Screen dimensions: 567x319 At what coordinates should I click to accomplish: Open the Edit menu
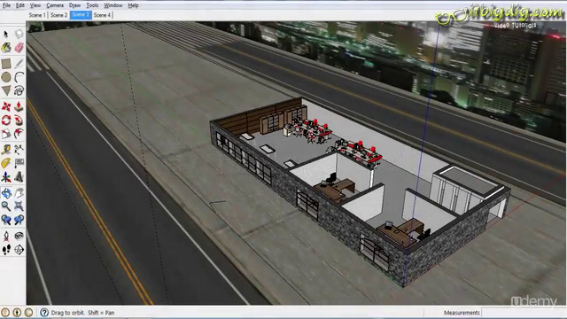pos(20,5)
